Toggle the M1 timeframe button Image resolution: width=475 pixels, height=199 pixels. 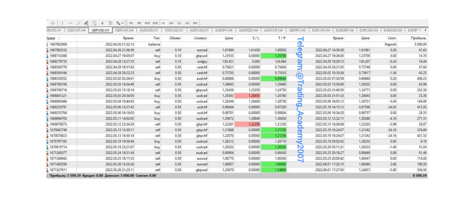[131, 23]
